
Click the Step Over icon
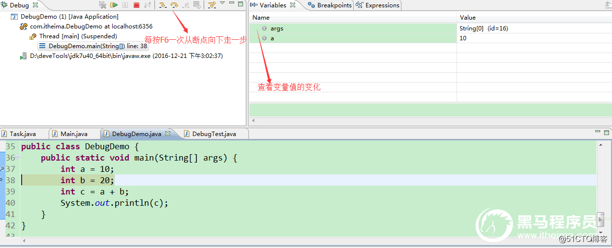pos(174,5)
